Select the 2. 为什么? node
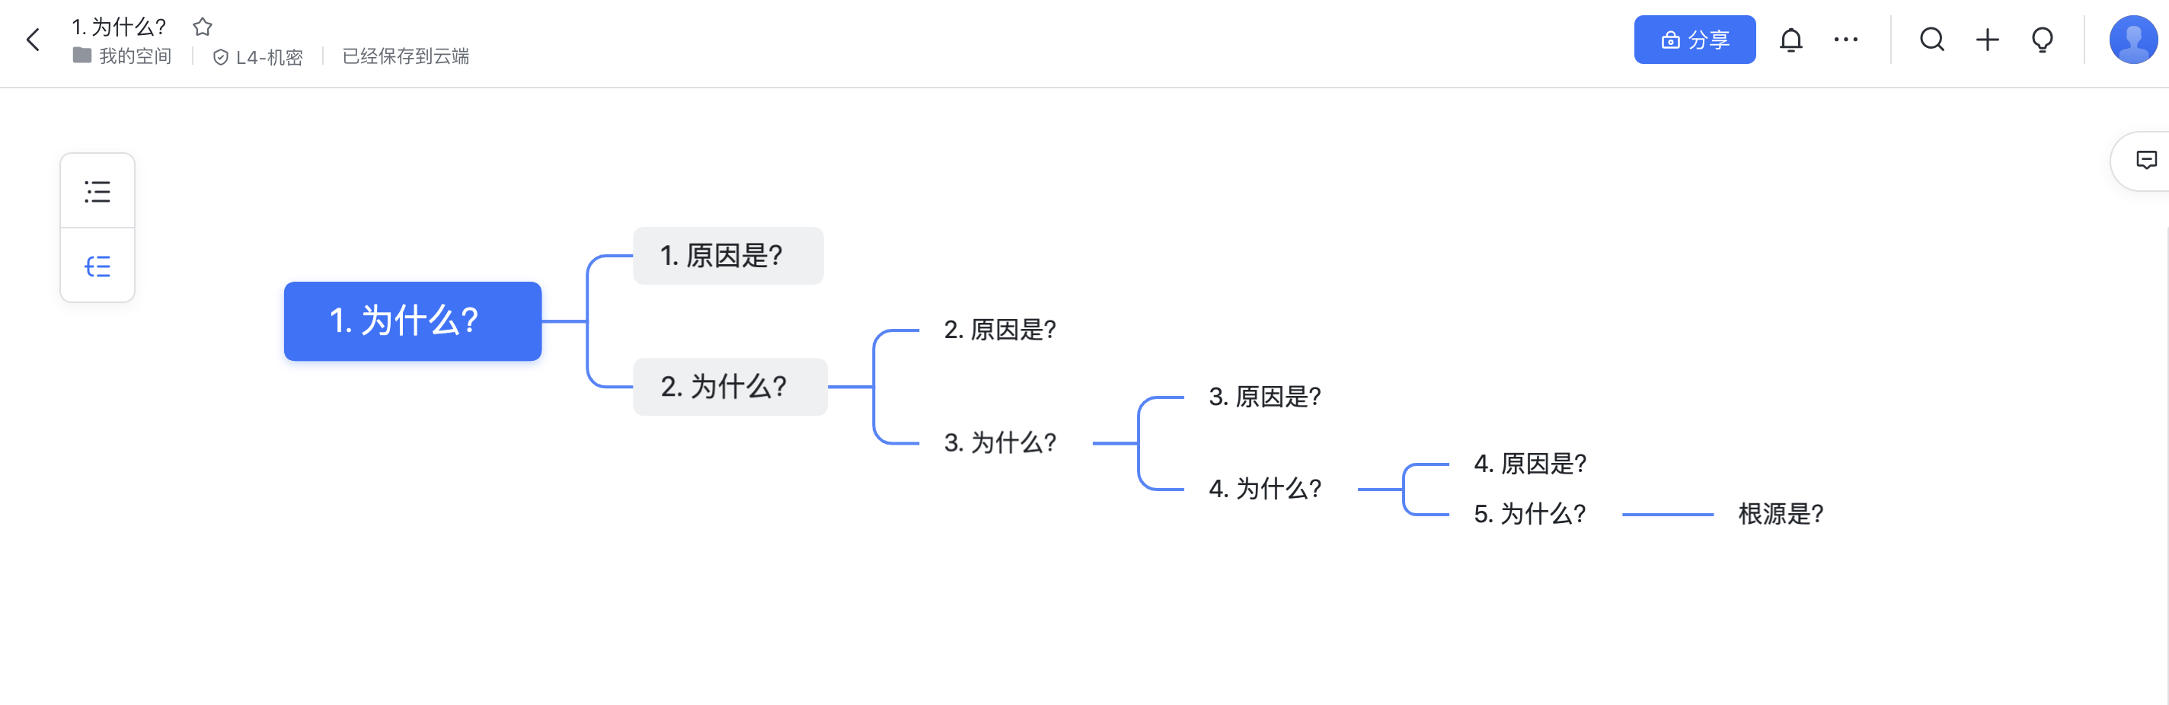The image size is (2169, 705). tap(730, 387)
